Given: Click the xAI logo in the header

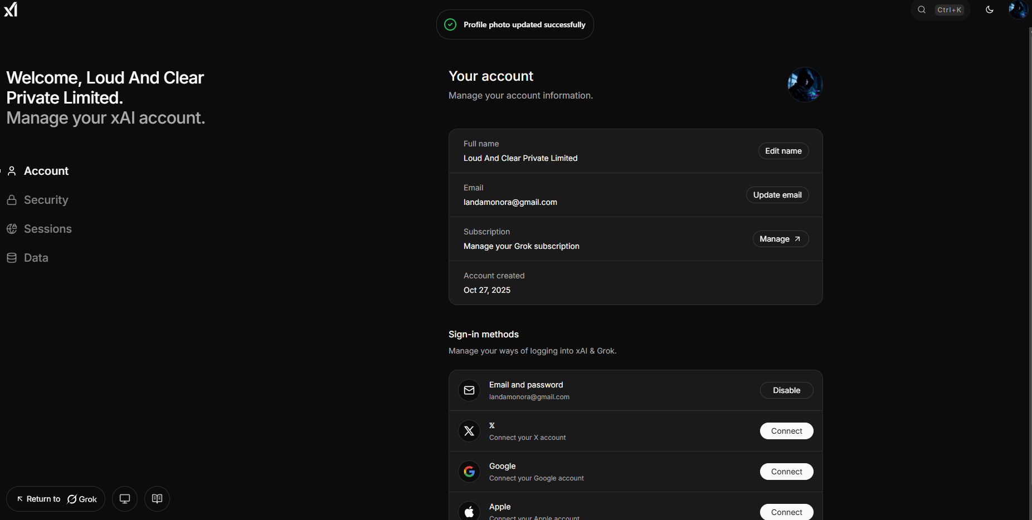Looking at the screenshot, I should (x=11, y=9).
